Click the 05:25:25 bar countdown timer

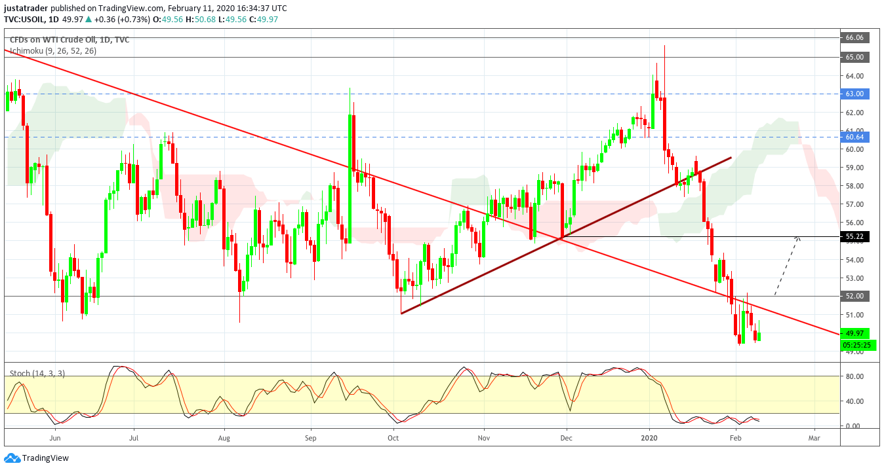coord(856,344)
